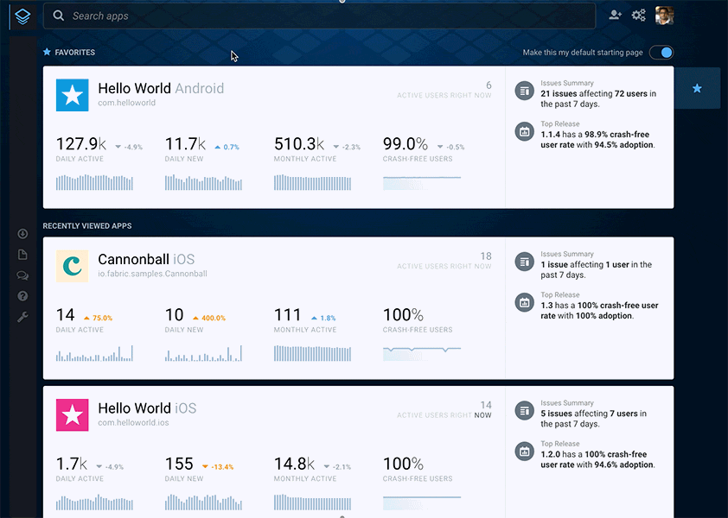Open Hello World Android title

point(161,88)
